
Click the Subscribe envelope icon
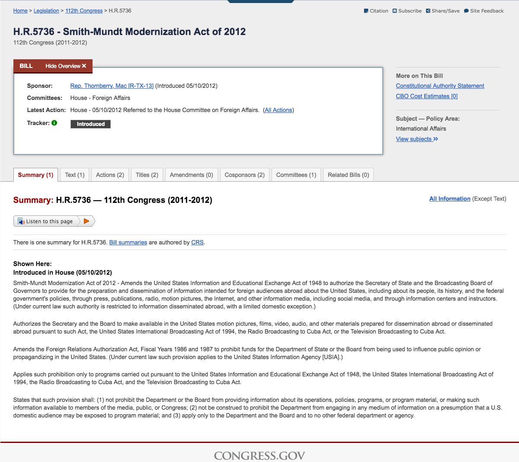pyautogui.click(x=394, y=11)
